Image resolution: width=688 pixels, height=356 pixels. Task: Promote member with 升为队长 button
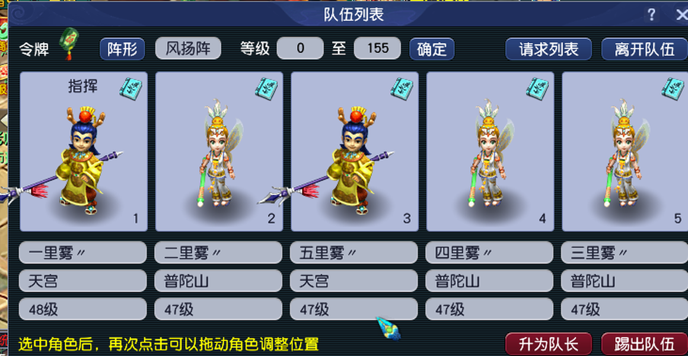pos(549,344)
